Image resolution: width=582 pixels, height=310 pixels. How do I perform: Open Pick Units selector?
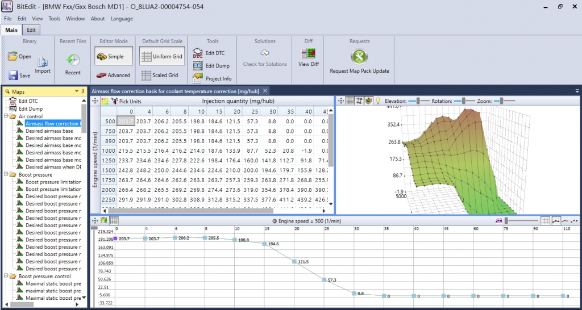126,101
